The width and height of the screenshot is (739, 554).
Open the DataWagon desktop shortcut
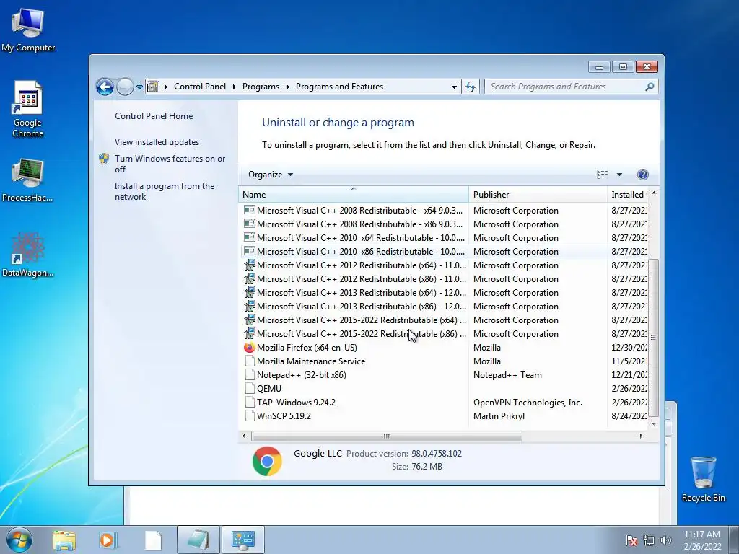(28, 255)
